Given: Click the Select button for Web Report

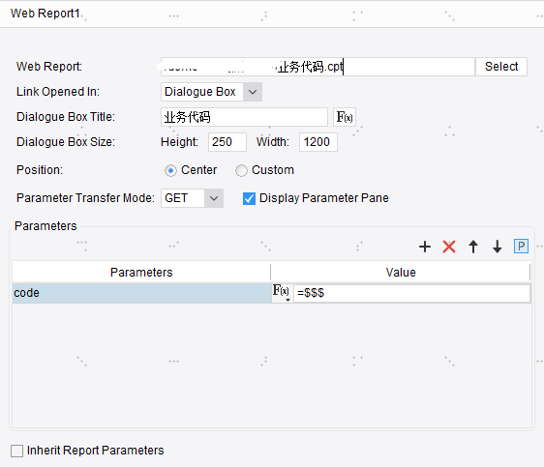Looking at the screenshot, I should (501, 67).
